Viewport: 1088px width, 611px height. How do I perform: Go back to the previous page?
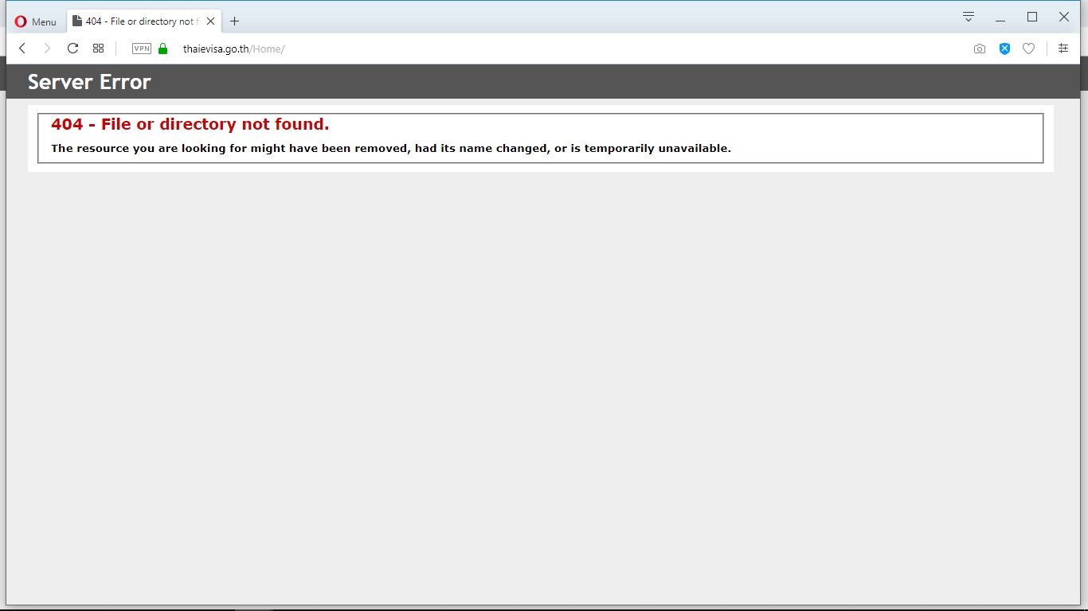point(22,49)
